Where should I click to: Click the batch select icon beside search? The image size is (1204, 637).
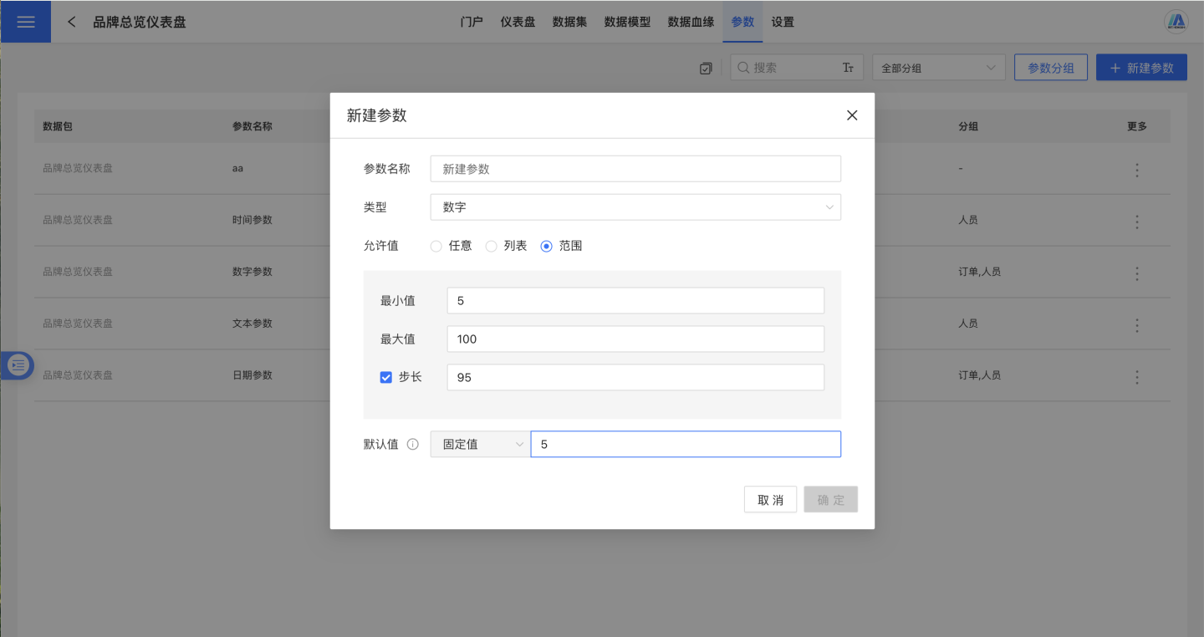(706, 69)
